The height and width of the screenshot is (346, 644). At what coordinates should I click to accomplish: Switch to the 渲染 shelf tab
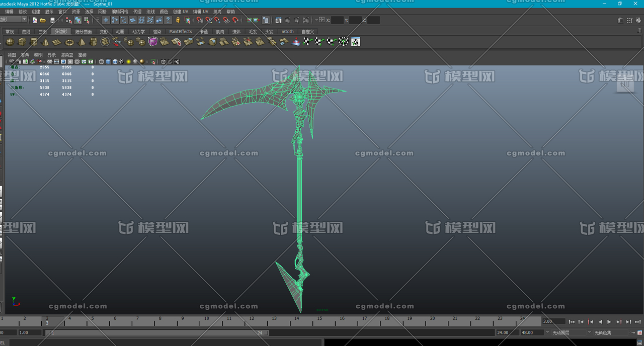coord(157,32)
